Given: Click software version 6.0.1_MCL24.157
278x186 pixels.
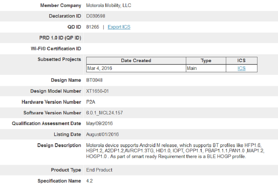Looking at the screenshot, I should pos(104,113).
